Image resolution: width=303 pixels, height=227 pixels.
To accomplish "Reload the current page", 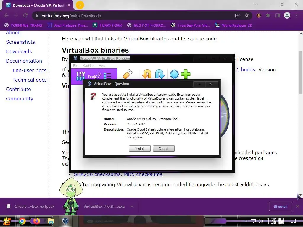I will coord(25,15).
